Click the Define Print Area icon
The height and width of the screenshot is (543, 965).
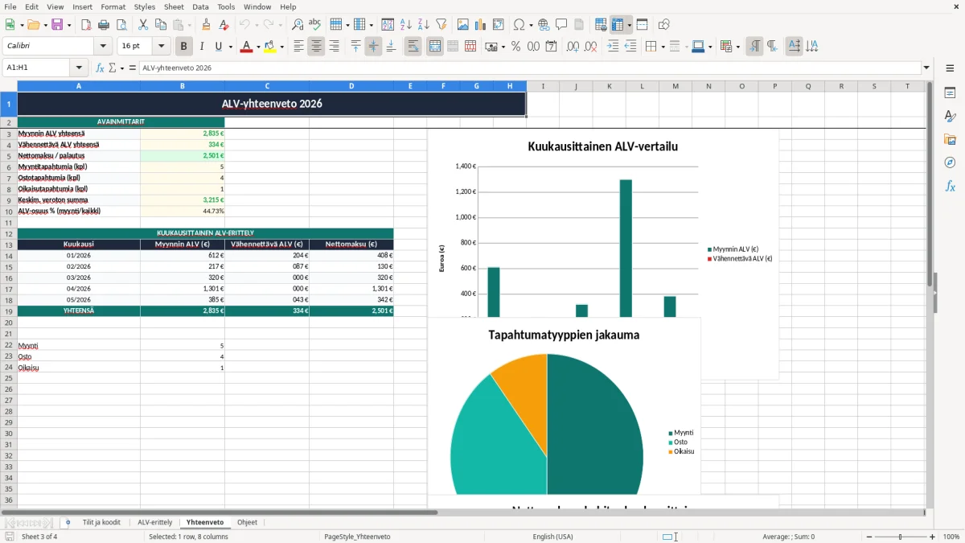(x=601, y=25)
